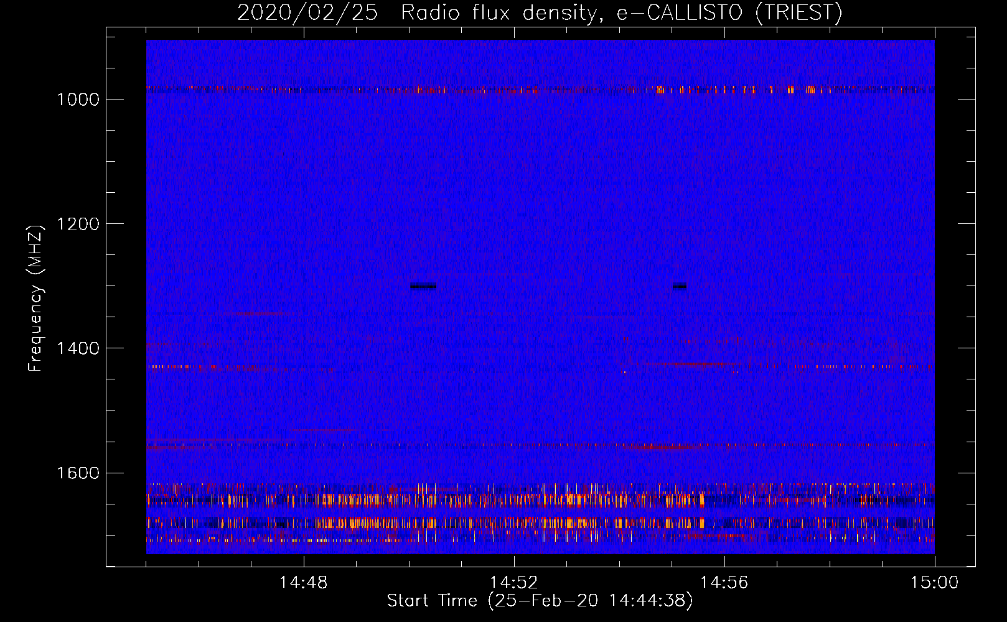Select the 1600 frequency axis label

(78, 473)
